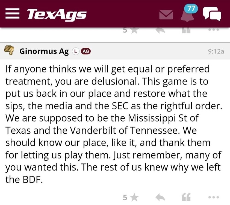Star the Ginormus Ag post
This screenshot has height=205, width=230.
coord(131,197)
